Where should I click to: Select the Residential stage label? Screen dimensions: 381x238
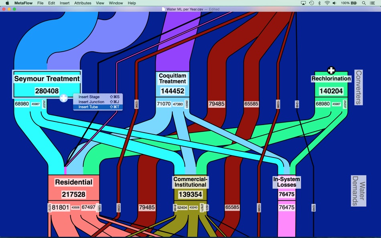click(74, 182)
